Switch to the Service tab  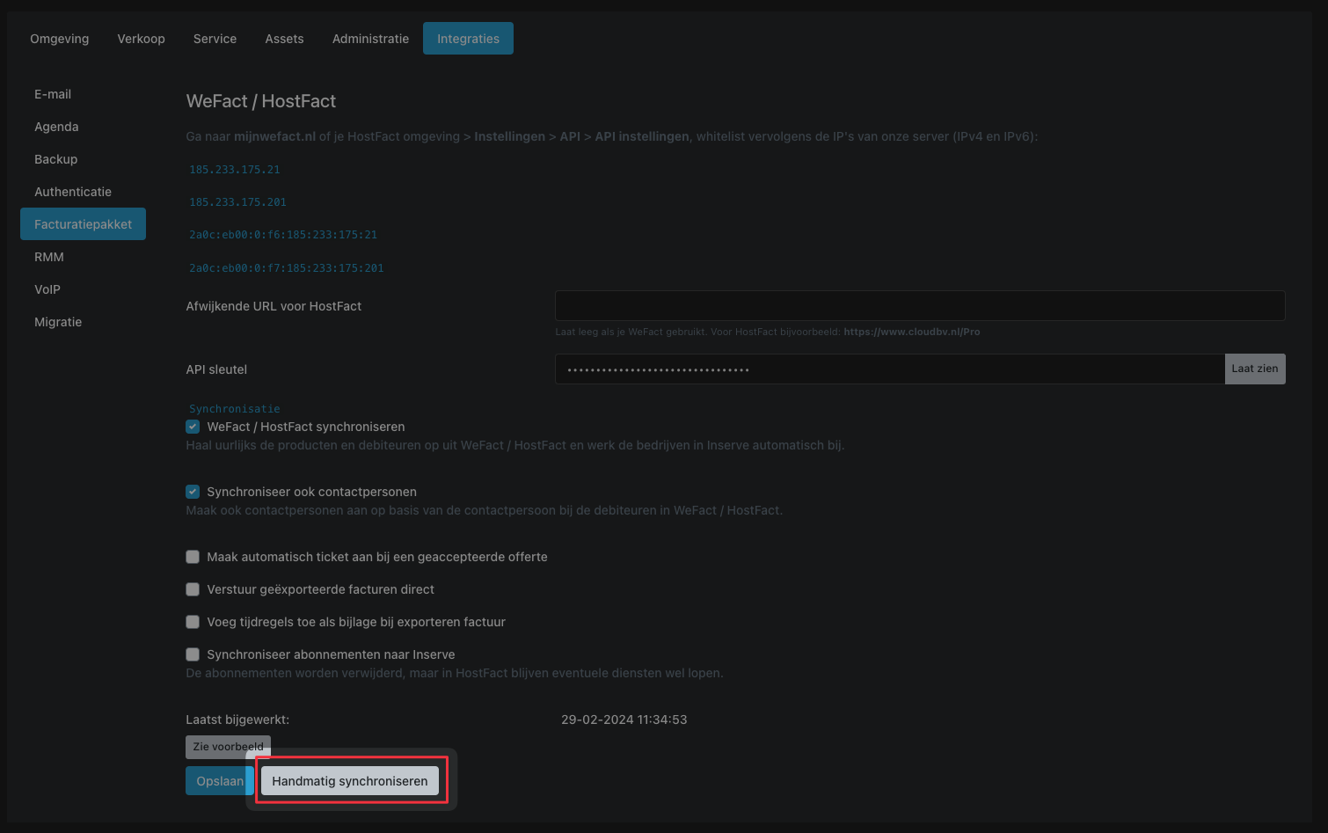click(x=215, y=39)
